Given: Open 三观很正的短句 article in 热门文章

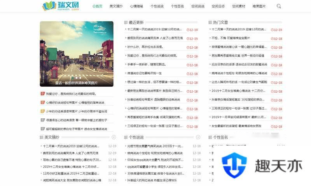Looking at the screenshot, I should pyautogui.click(x=239, y=108).
